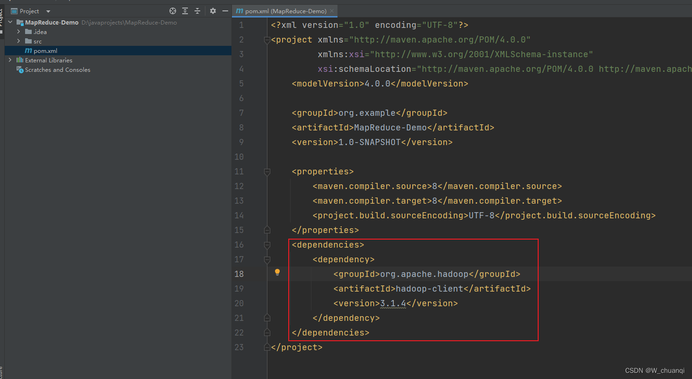
Task: Expand External Libraries node
Action: (10, 60)
